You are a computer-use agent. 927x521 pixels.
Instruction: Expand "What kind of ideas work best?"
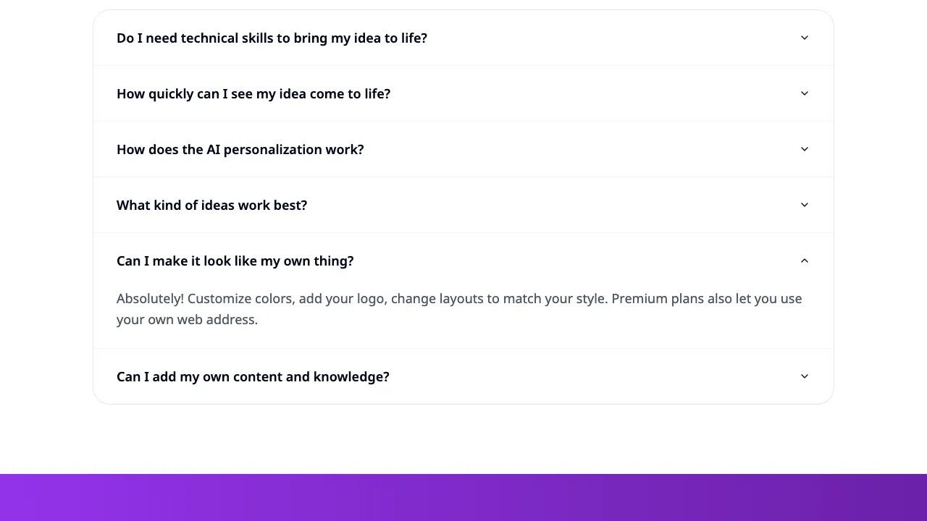coord(211,205)
